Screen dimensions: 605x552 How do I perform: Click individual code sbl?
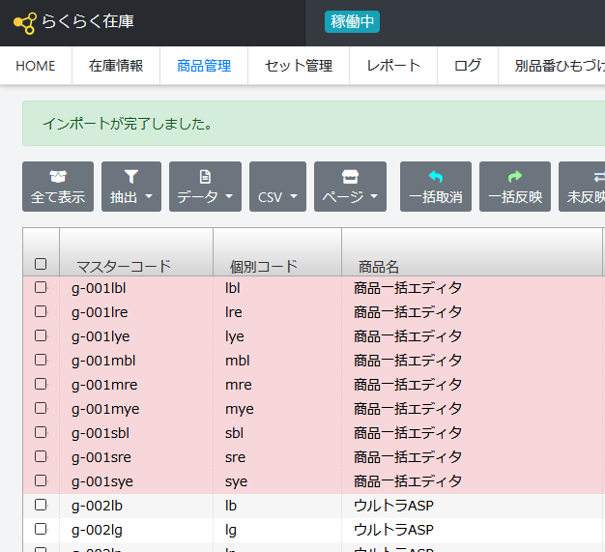point(234,433)
